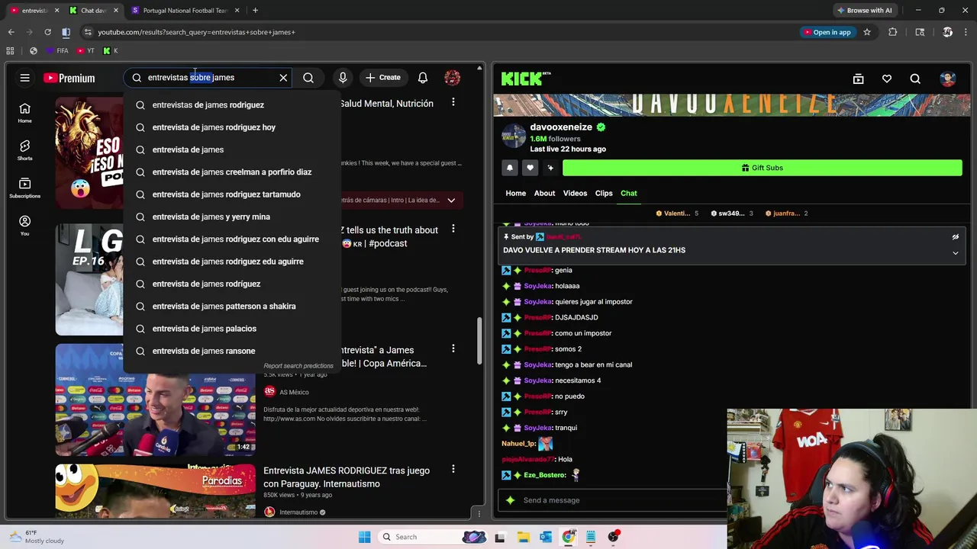Viewport: 977px width, 549px height.
Task: Click top gifter Valenti... in leaderboard
Action: tap(677, 213)
